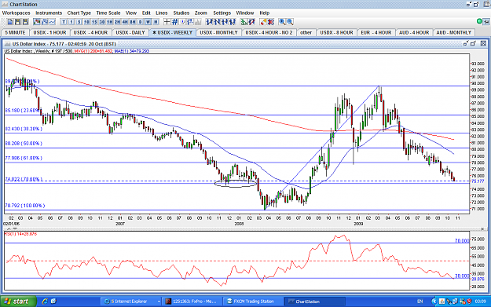Open the Instruments menu

49,13
